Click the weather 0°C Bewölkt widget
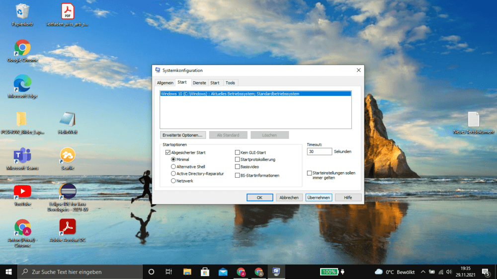497x279 pixels. pyautogui.click(x=395, y=272)
